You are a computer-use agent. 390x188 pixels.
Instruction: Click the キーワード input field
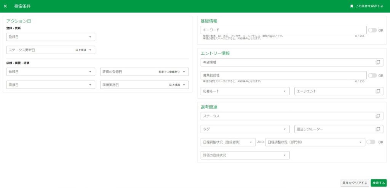(283, 30)
